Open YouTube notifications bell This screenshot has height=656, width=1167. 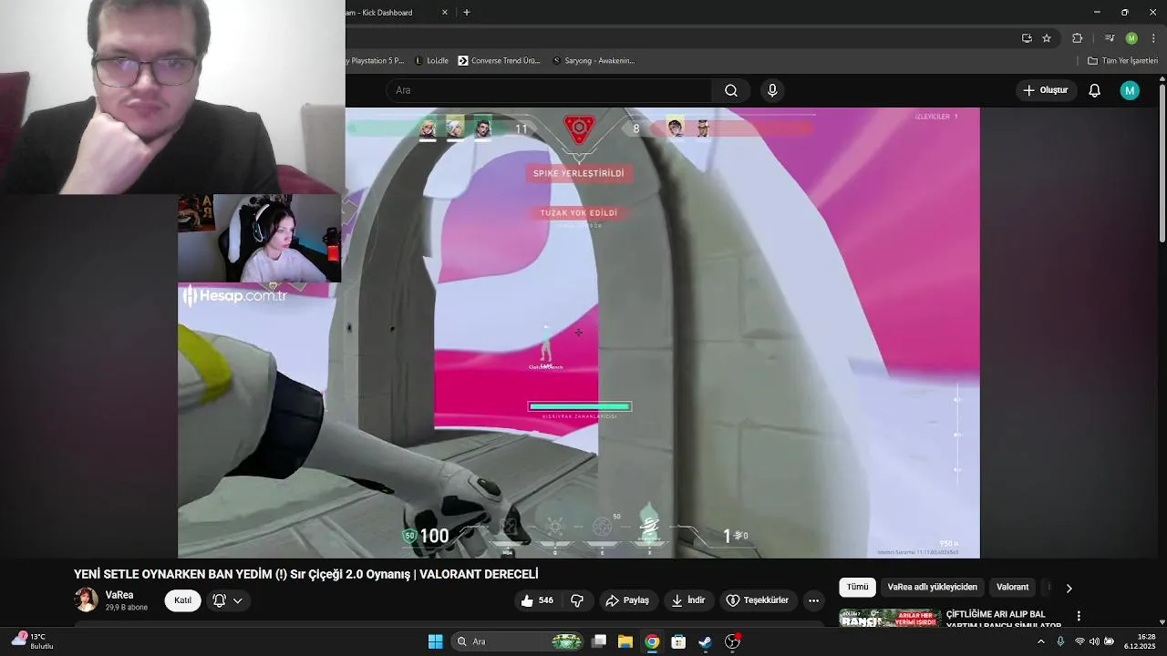[x=1094, y=90]
